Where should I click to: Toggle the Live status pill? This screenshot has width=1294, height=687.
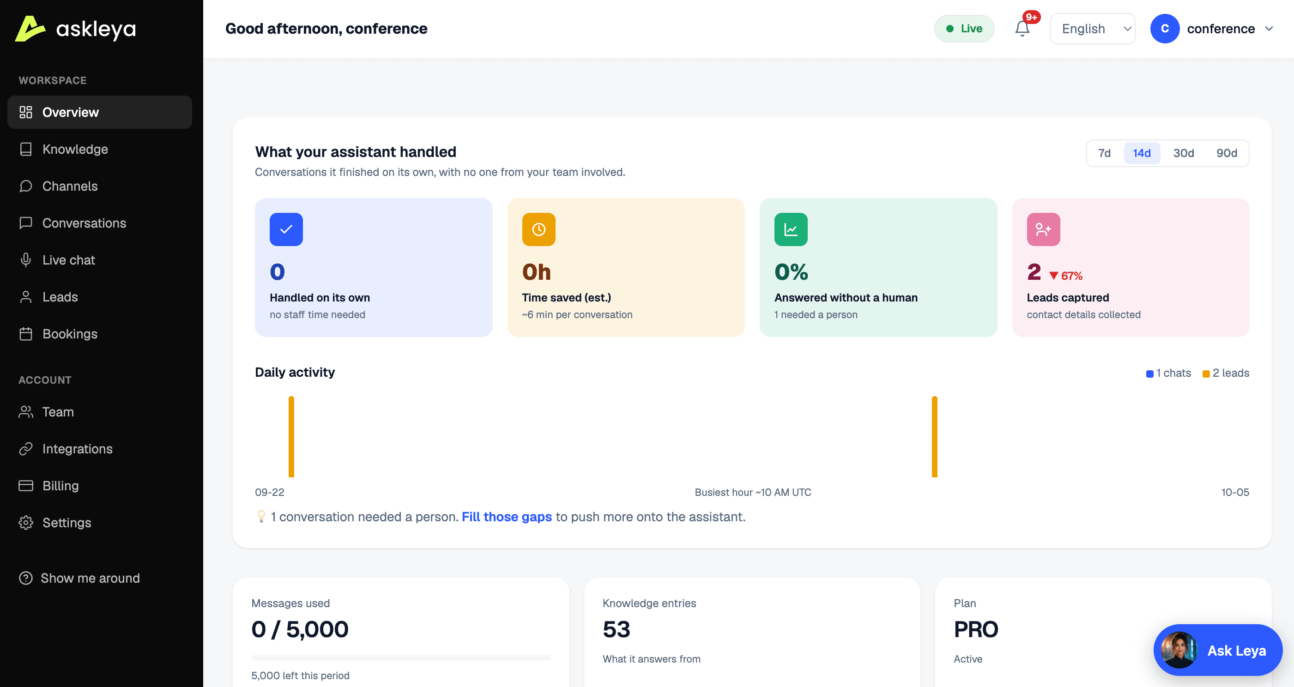(x=964, y=29)
